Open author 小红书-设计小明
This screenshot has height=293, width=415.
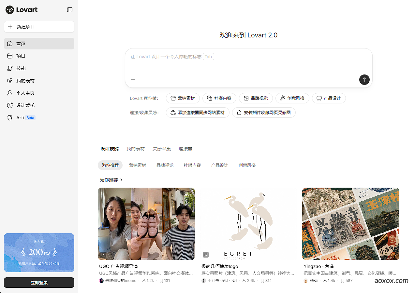(222, 280)
